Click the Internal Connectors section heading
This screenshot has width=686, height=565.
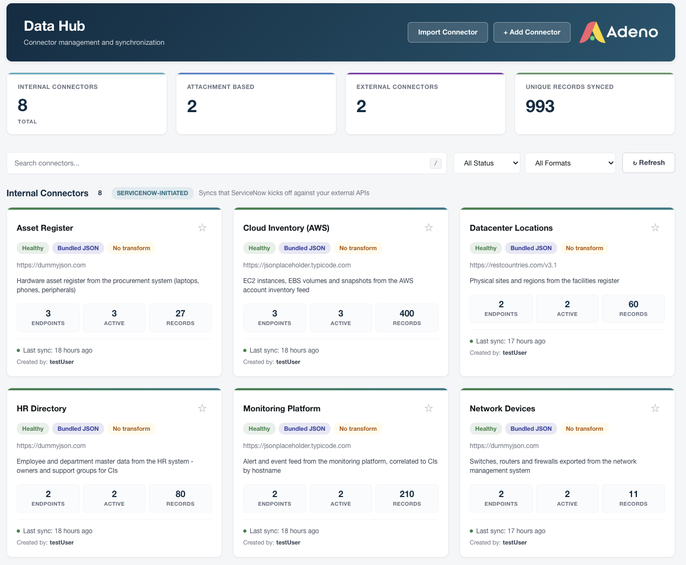47,193
